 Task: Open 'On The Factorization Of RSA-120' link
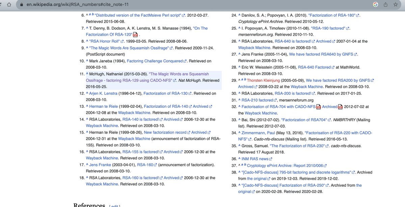click(147, 31)
